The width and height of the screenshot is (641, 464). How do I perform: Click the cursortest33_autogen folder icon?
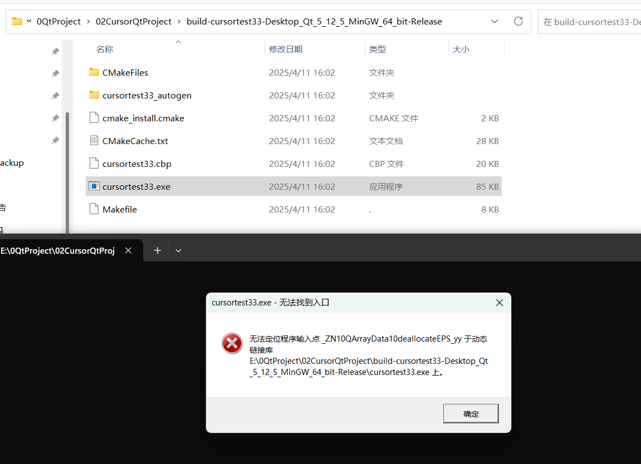(x=94, y=95)
